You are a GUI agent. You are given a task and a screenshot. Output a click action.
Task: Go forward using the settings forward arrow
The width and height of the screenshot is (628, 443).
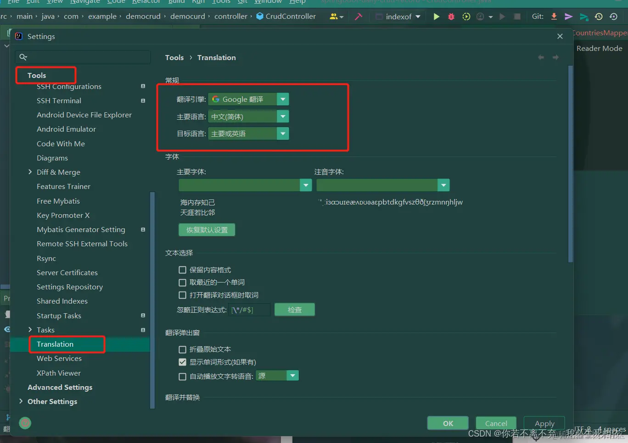(x=555, y=57)
